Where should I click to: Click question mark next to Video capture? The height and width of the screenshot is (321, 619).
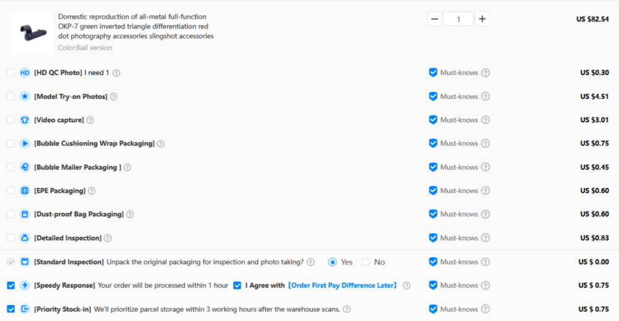90,120
